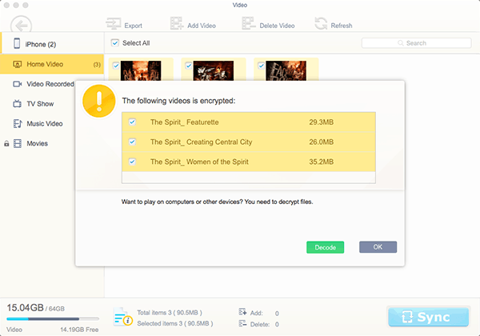
Task: Click the 29.3MB size value
Action: 321,122
